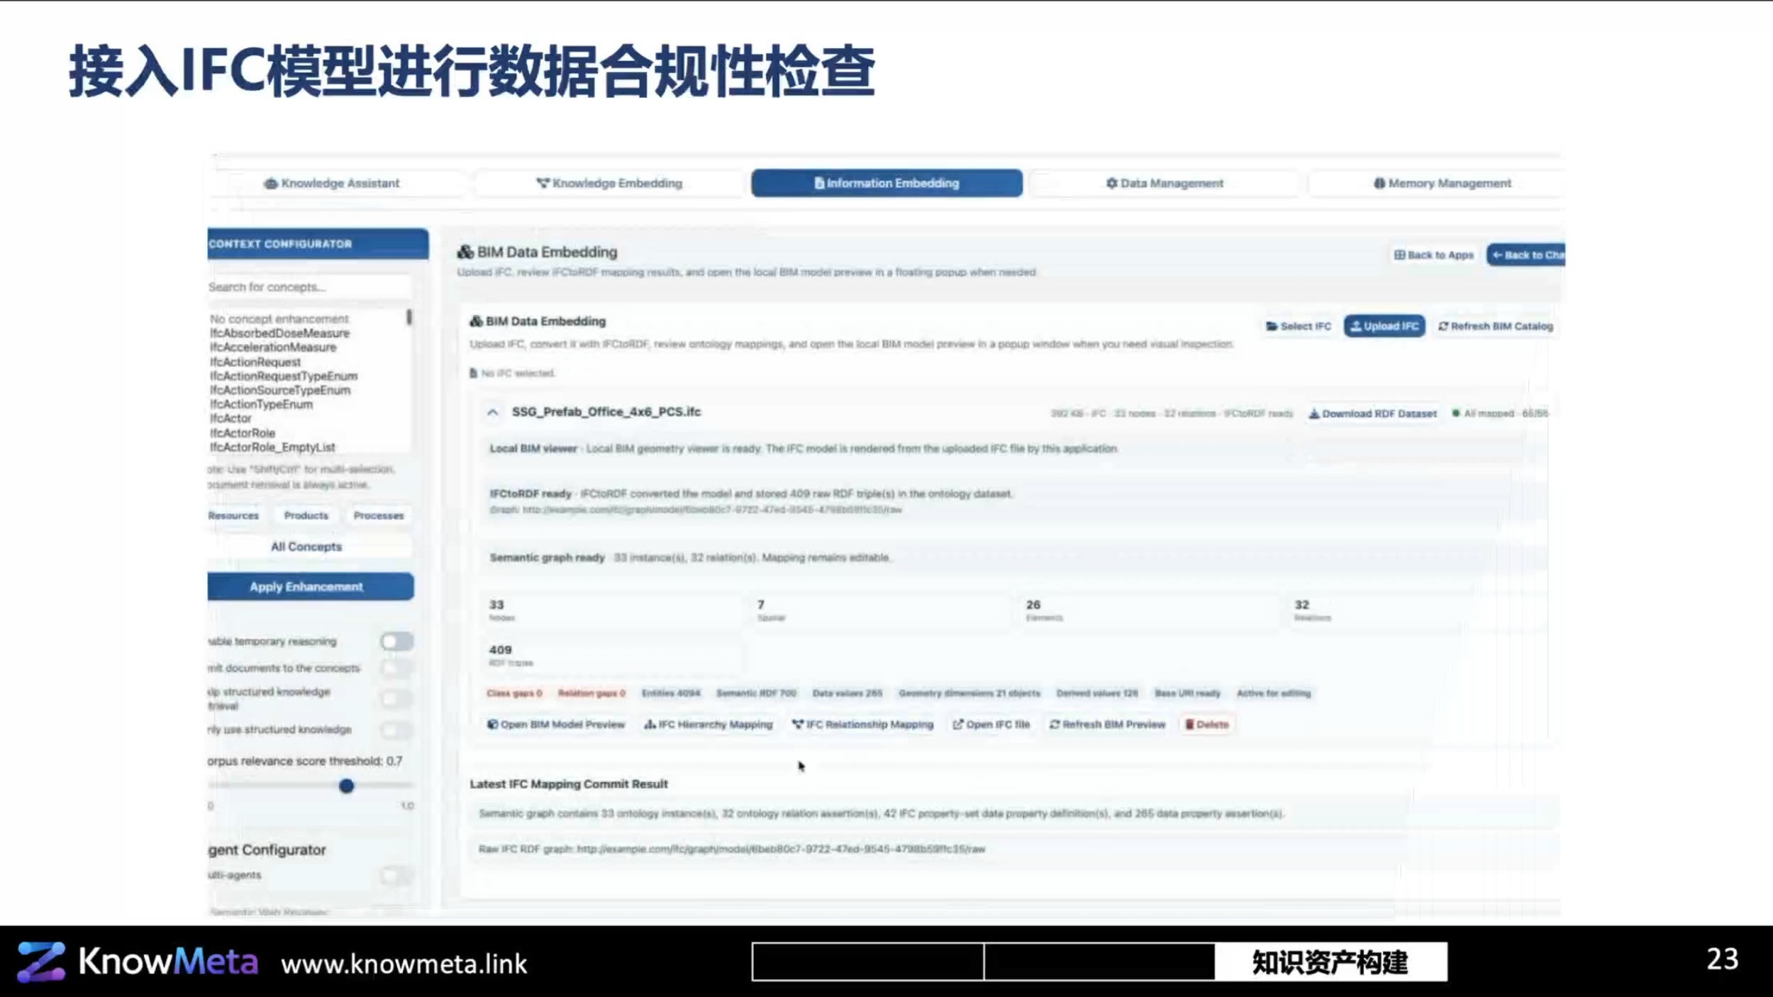Select IfcActionTypeEnum in the concept list
The width and height of the screenshot is (1773, 997).
click(x=261, y=404)
